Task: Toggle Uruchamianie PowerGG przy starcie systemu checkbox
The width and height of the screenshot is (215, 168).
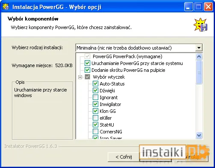Action: 87,63
